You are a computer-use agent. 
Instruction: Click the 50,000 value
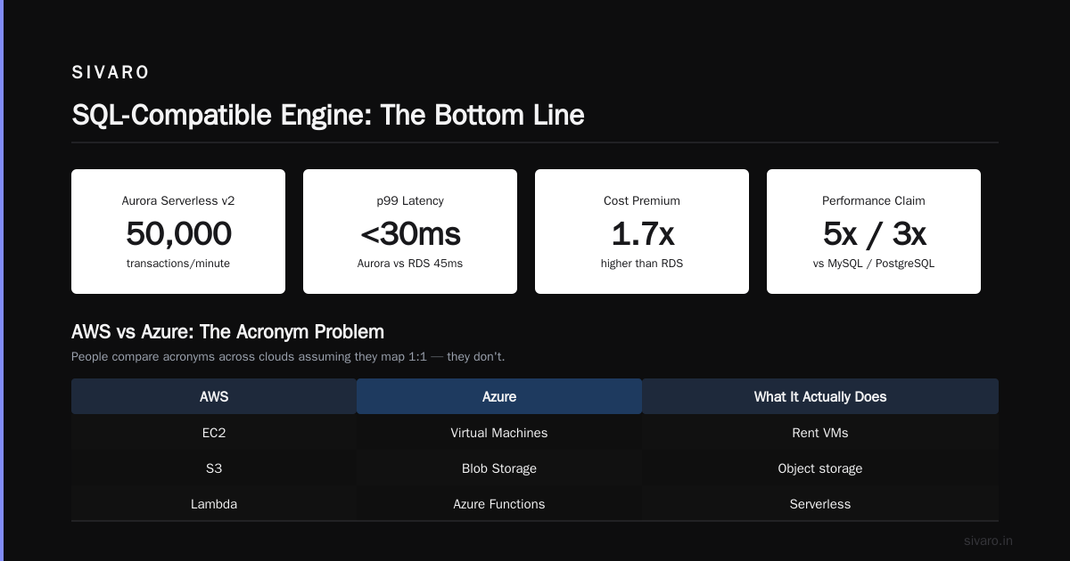(178, 233)
